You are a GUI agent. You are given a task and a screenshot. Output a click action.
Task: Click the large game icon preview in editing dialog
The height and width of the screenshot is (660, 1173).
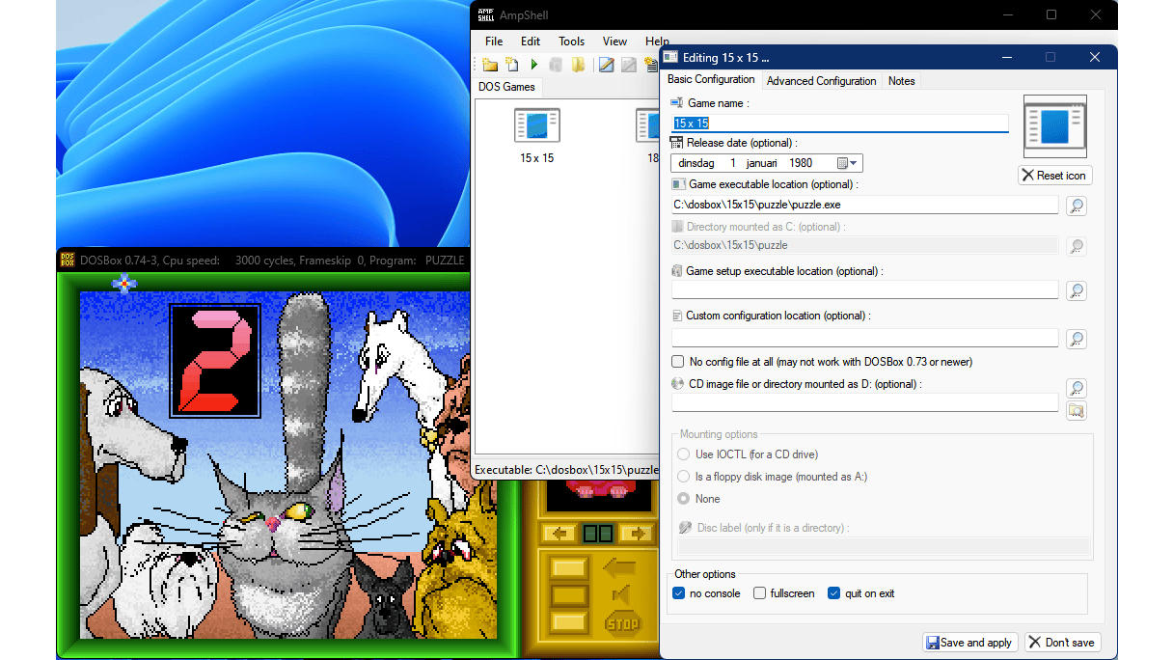pos(1055,126)
